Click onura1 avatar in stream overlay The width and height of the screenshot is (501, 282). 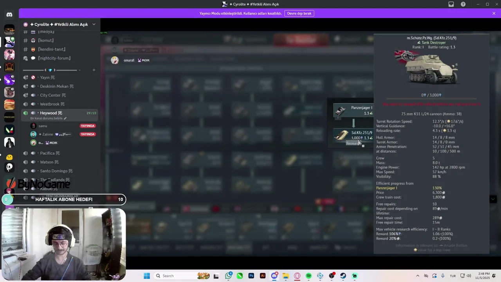tap(115, 60)
